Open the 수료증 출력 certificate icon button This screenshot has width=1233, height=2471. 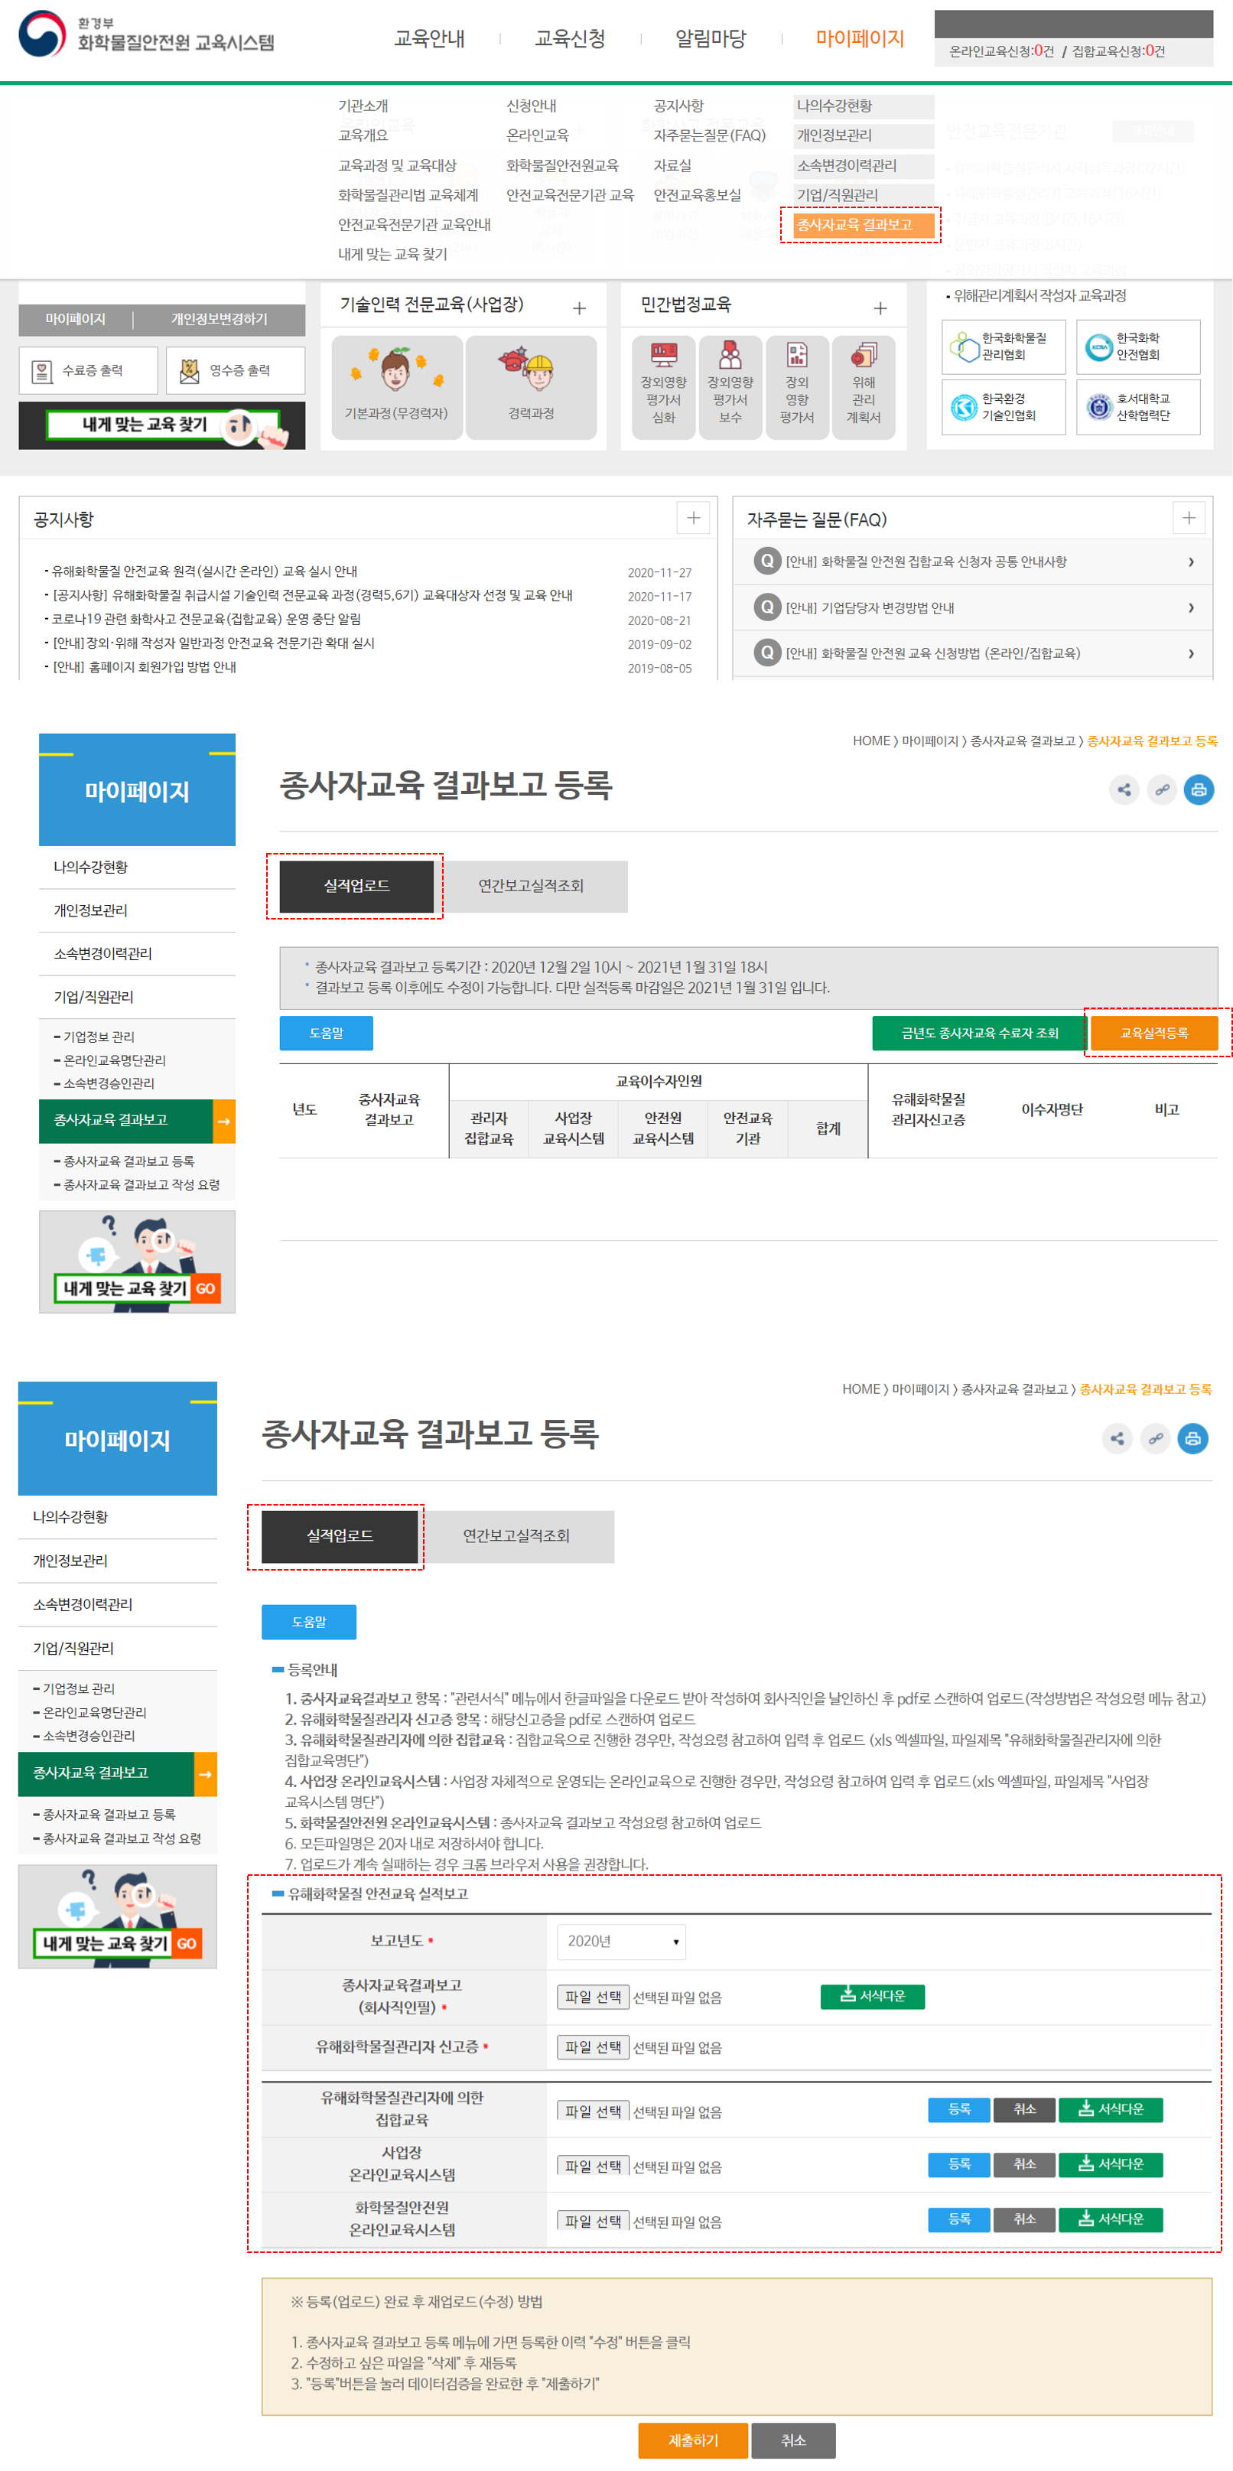click(88, 370)
